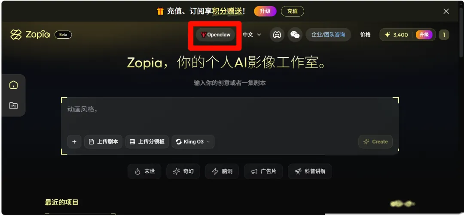Open the WeChat contact icon

click(x=295, y=35)
